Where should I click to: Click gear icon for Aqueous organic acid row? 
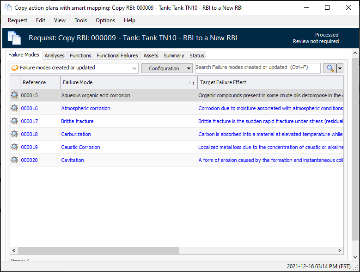(x=14, y=95)
